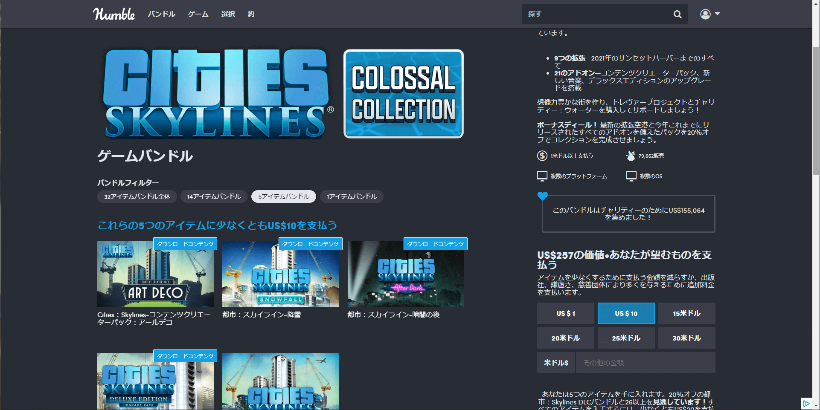
Task: Open the user account avatar menu
Action: pos(710,14)
